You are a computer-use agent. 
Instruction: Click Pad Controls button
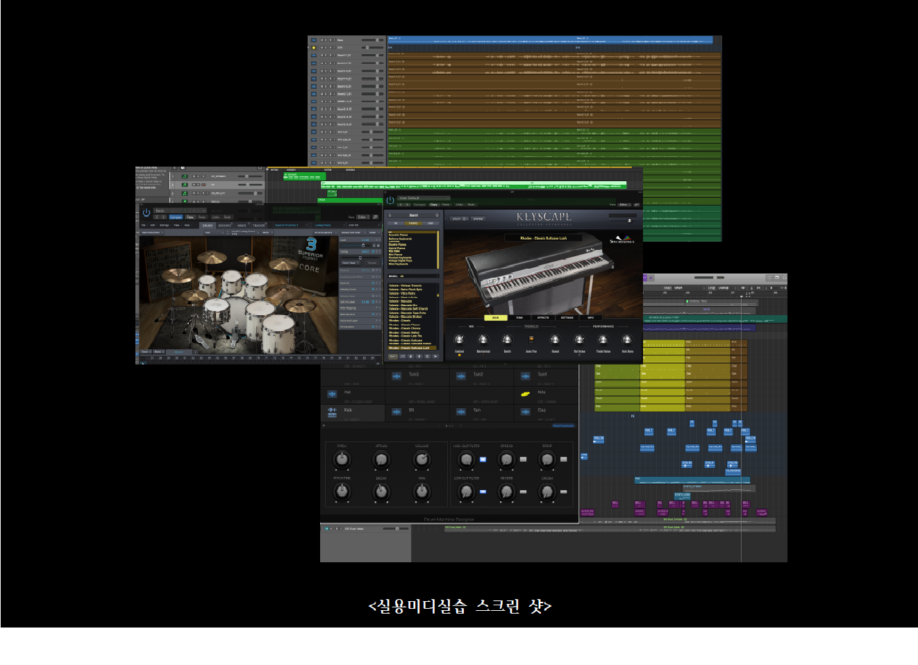[563, 426]
